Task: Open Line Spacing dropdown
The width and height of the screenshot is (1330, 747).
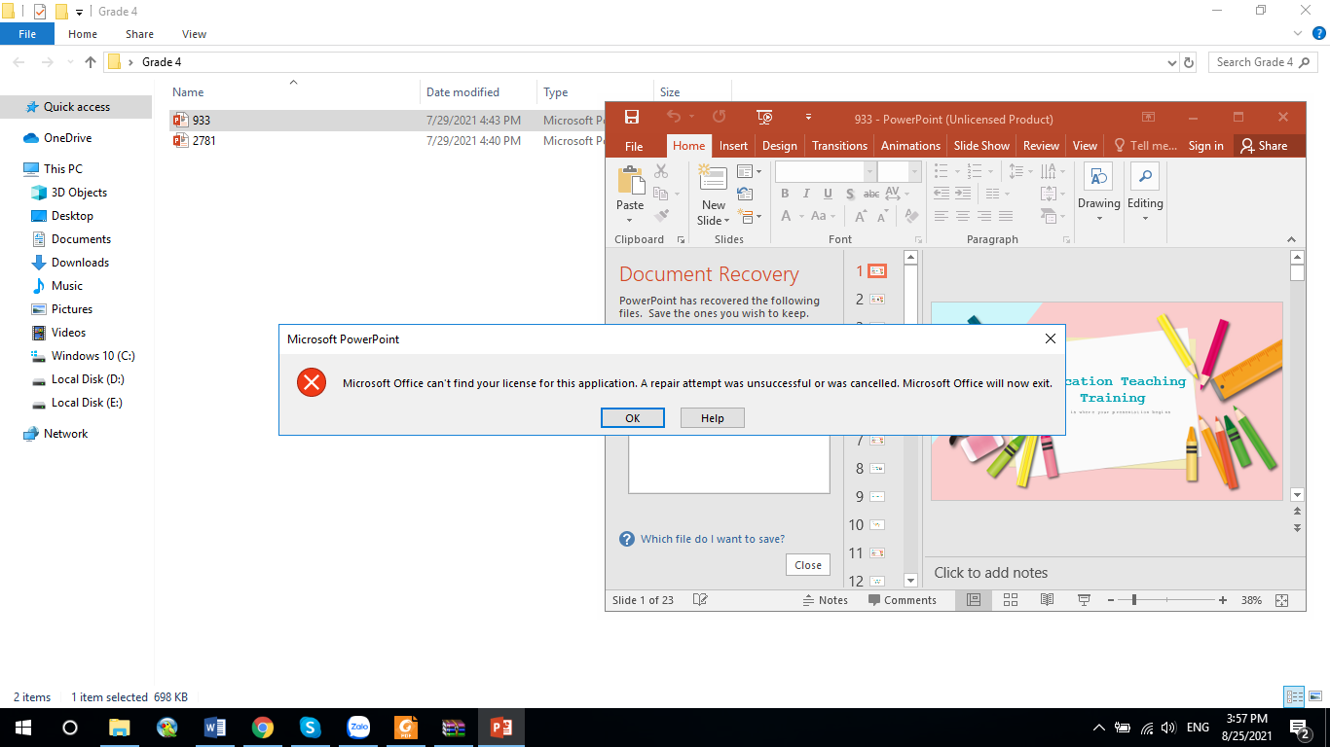Action: click(1019, 171)
